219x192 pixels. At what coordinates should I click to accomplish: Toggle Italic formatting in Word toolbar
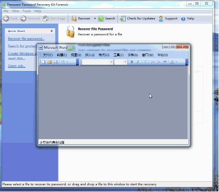137,62
